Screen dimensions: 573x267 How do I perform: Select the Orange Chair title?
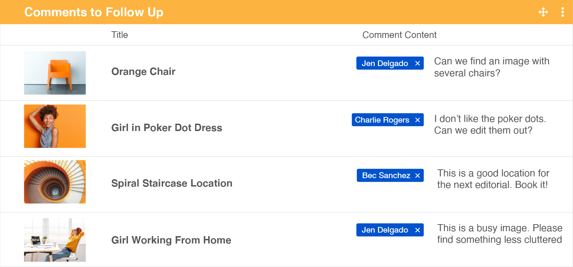pyautogui.click(x=143, y=72)
